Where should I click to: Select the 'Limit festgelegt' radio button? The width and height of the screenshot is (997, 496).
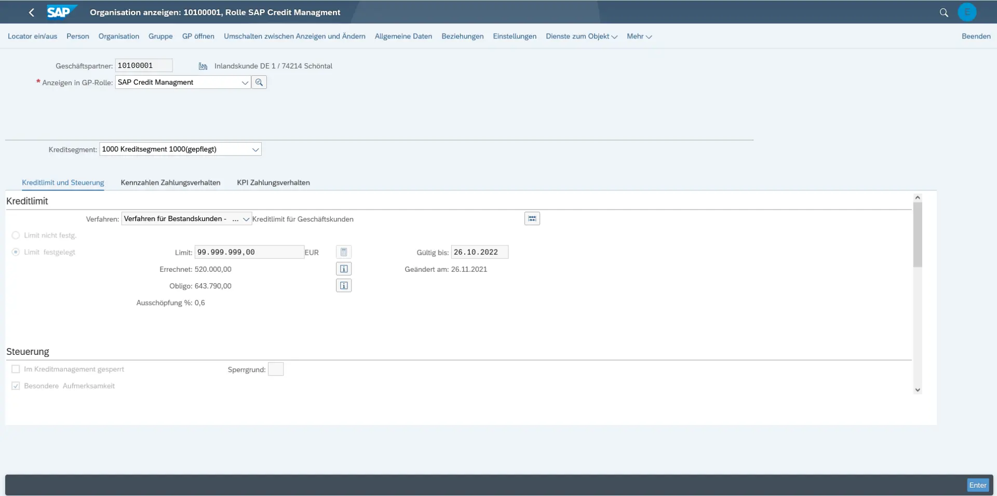pyautogui.click(x=16, y=252)
